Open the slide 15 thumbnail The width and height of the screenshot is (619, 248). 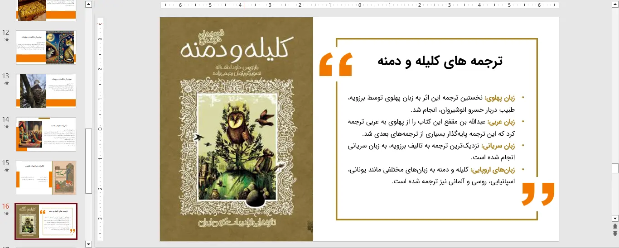46,178
